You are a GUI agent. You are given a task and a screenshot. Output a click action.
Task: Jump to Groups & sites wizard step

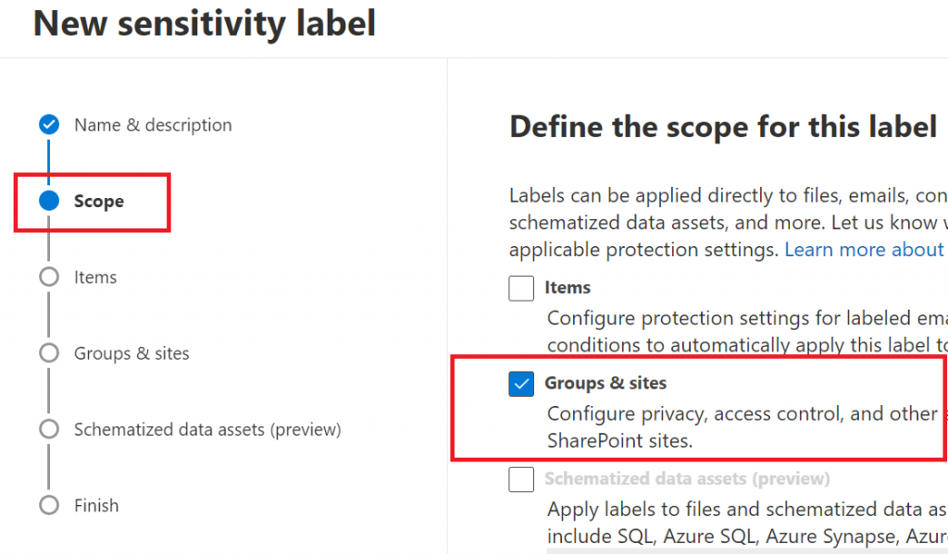pos(131,353)
